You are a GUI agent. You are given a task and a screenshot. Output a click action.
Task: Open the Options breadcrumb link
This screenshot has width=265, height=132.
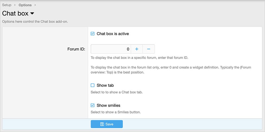click(x=25, y=5)
